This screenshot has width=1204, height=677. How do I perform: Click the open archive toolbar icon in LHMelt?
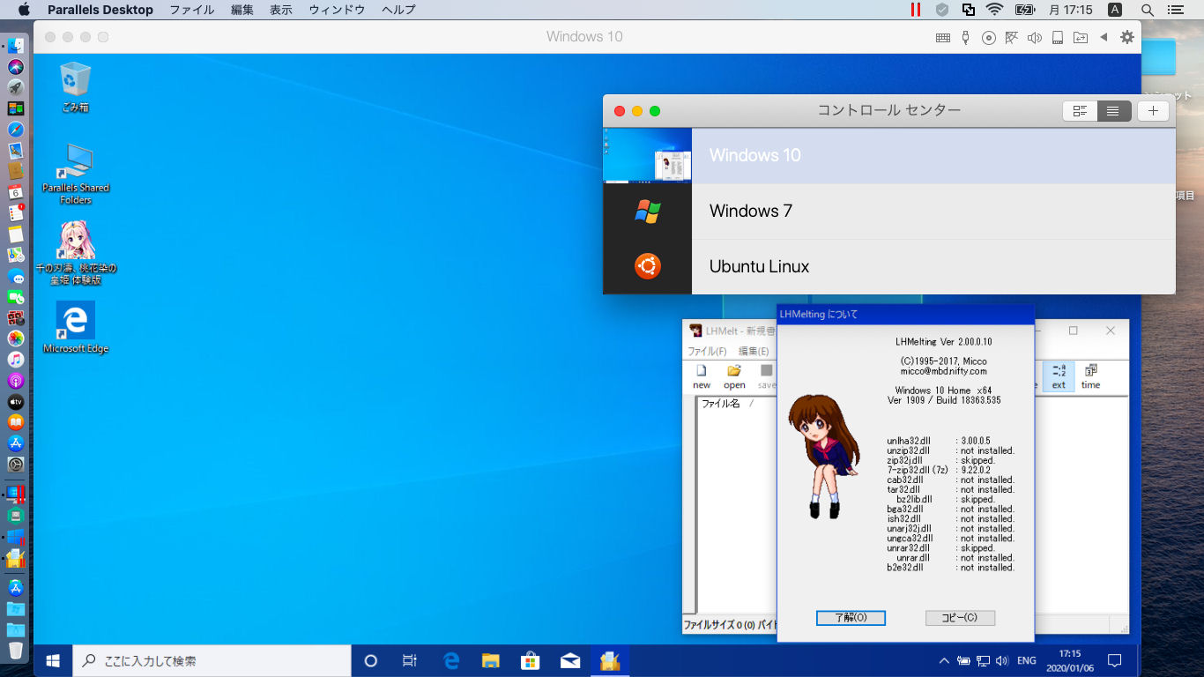pyautogui.click(x=734, y=376)
